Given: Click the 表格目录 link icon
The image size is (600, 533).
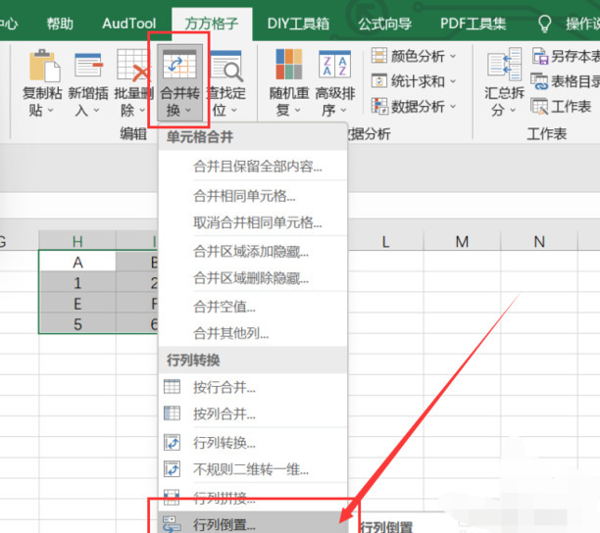Looking at the screenshot, I should [539, 80].
